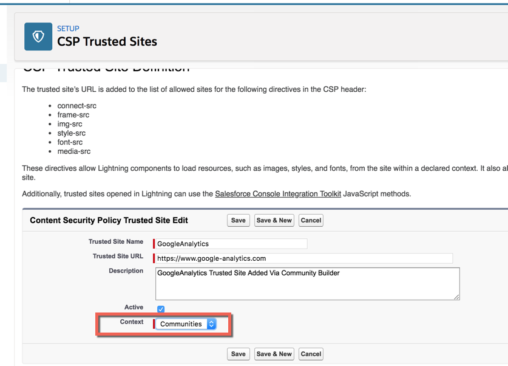Grab the Description textarea resize handle
The image size is (508, 366).
pos(456,297)
